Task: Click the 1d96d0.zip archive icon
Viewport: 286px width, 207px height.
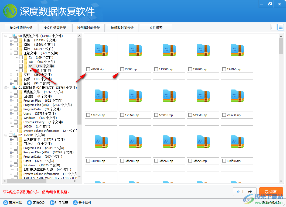Action: coord(203,96)
